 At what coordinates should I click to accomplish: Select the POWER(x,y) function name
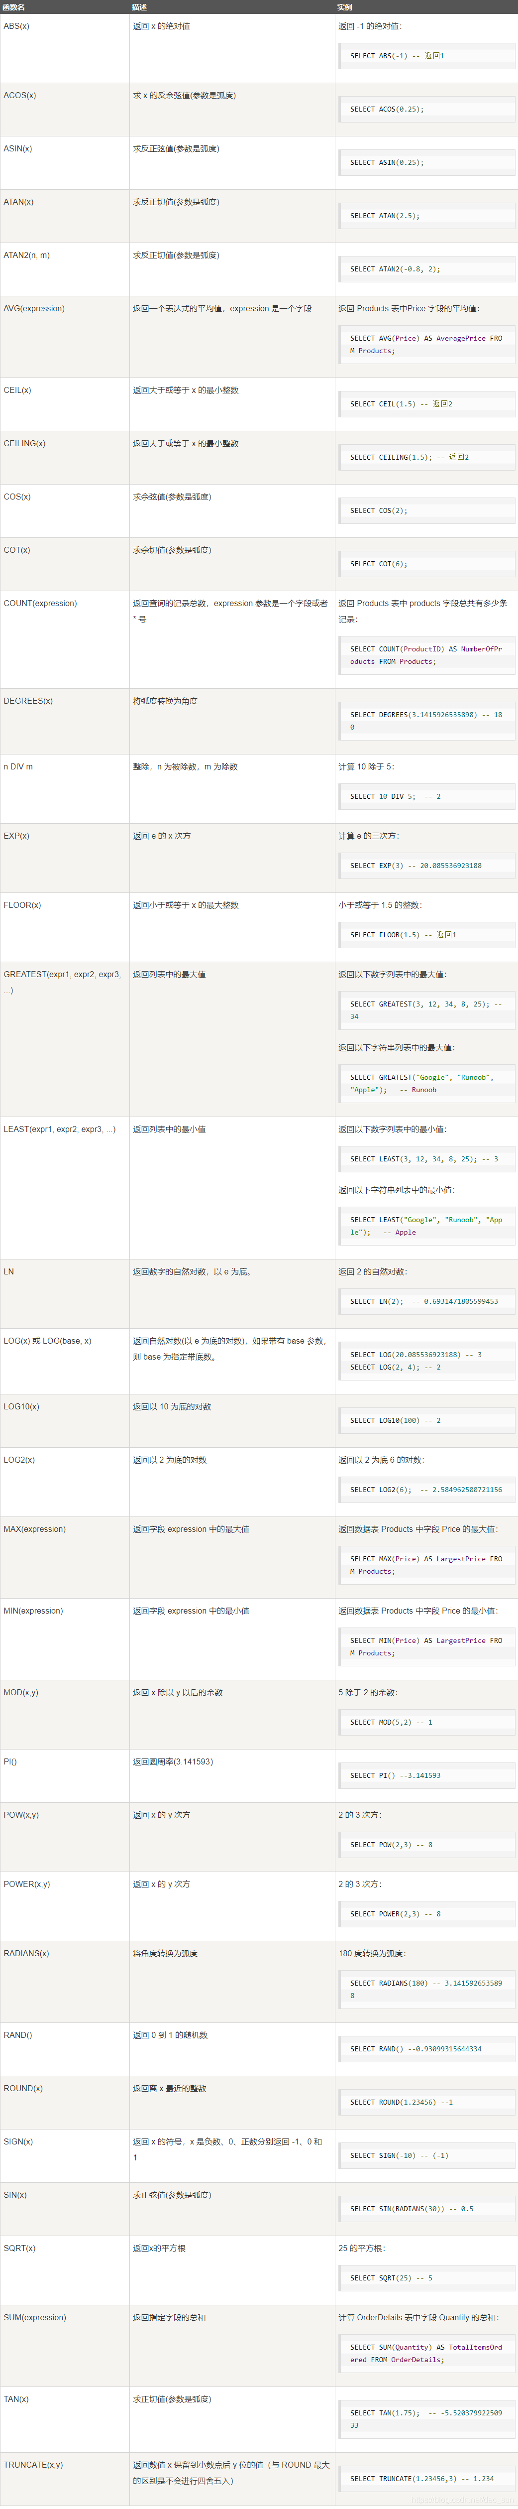coord(27,1885)
